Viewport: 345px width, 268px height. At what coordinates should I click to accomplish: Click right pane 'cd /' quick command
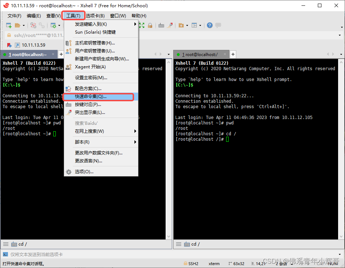pos(192,244)
